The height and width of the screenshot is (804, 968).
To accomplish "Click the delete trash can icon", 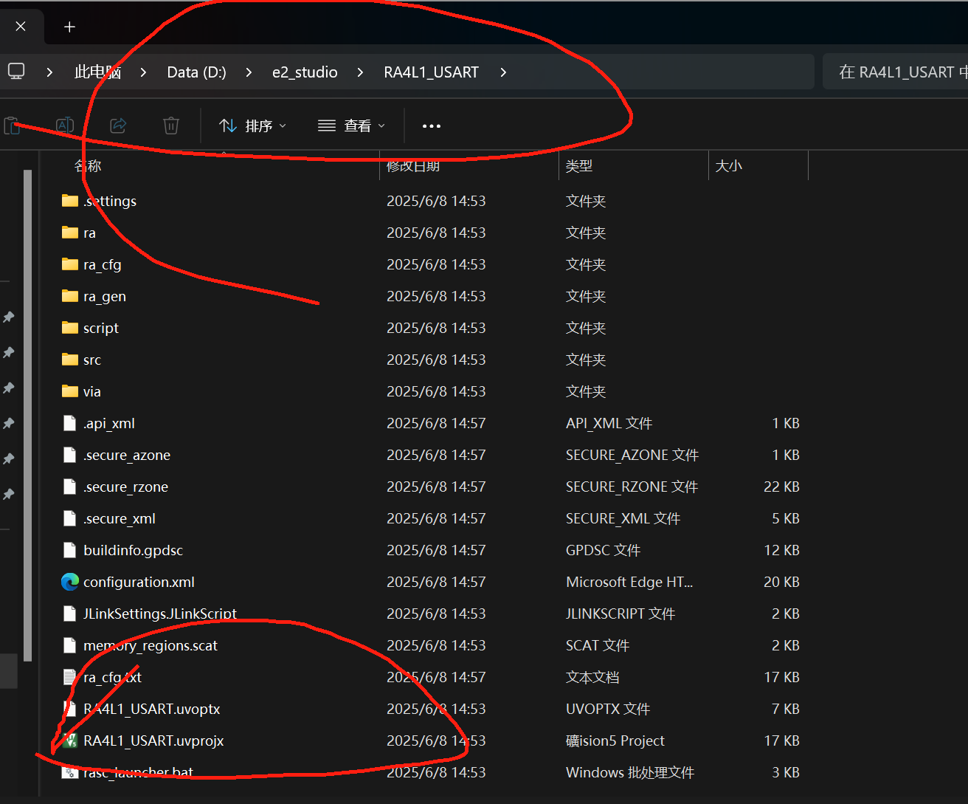I will [x=171, y=126].
